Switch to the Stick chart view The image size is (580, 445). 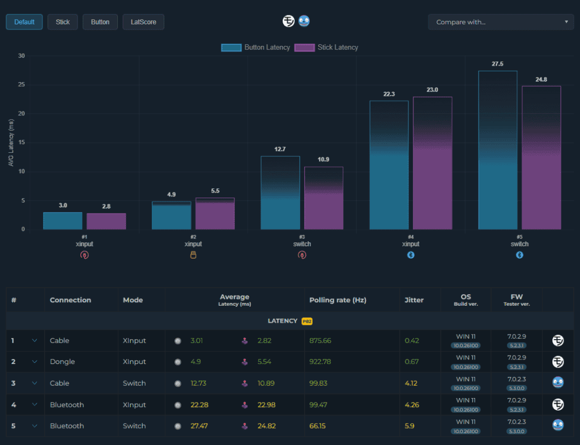click(62, 22)
